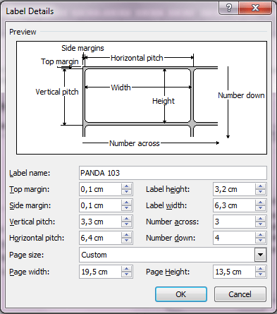This screenshot has height=314, width=277.
Task: Click the Vertical pitch text field
Action: click(x=100, y=222)
